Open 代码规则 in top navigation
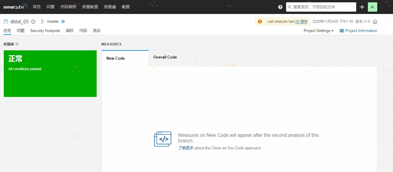The image size is (393, 172). point(68,7)
